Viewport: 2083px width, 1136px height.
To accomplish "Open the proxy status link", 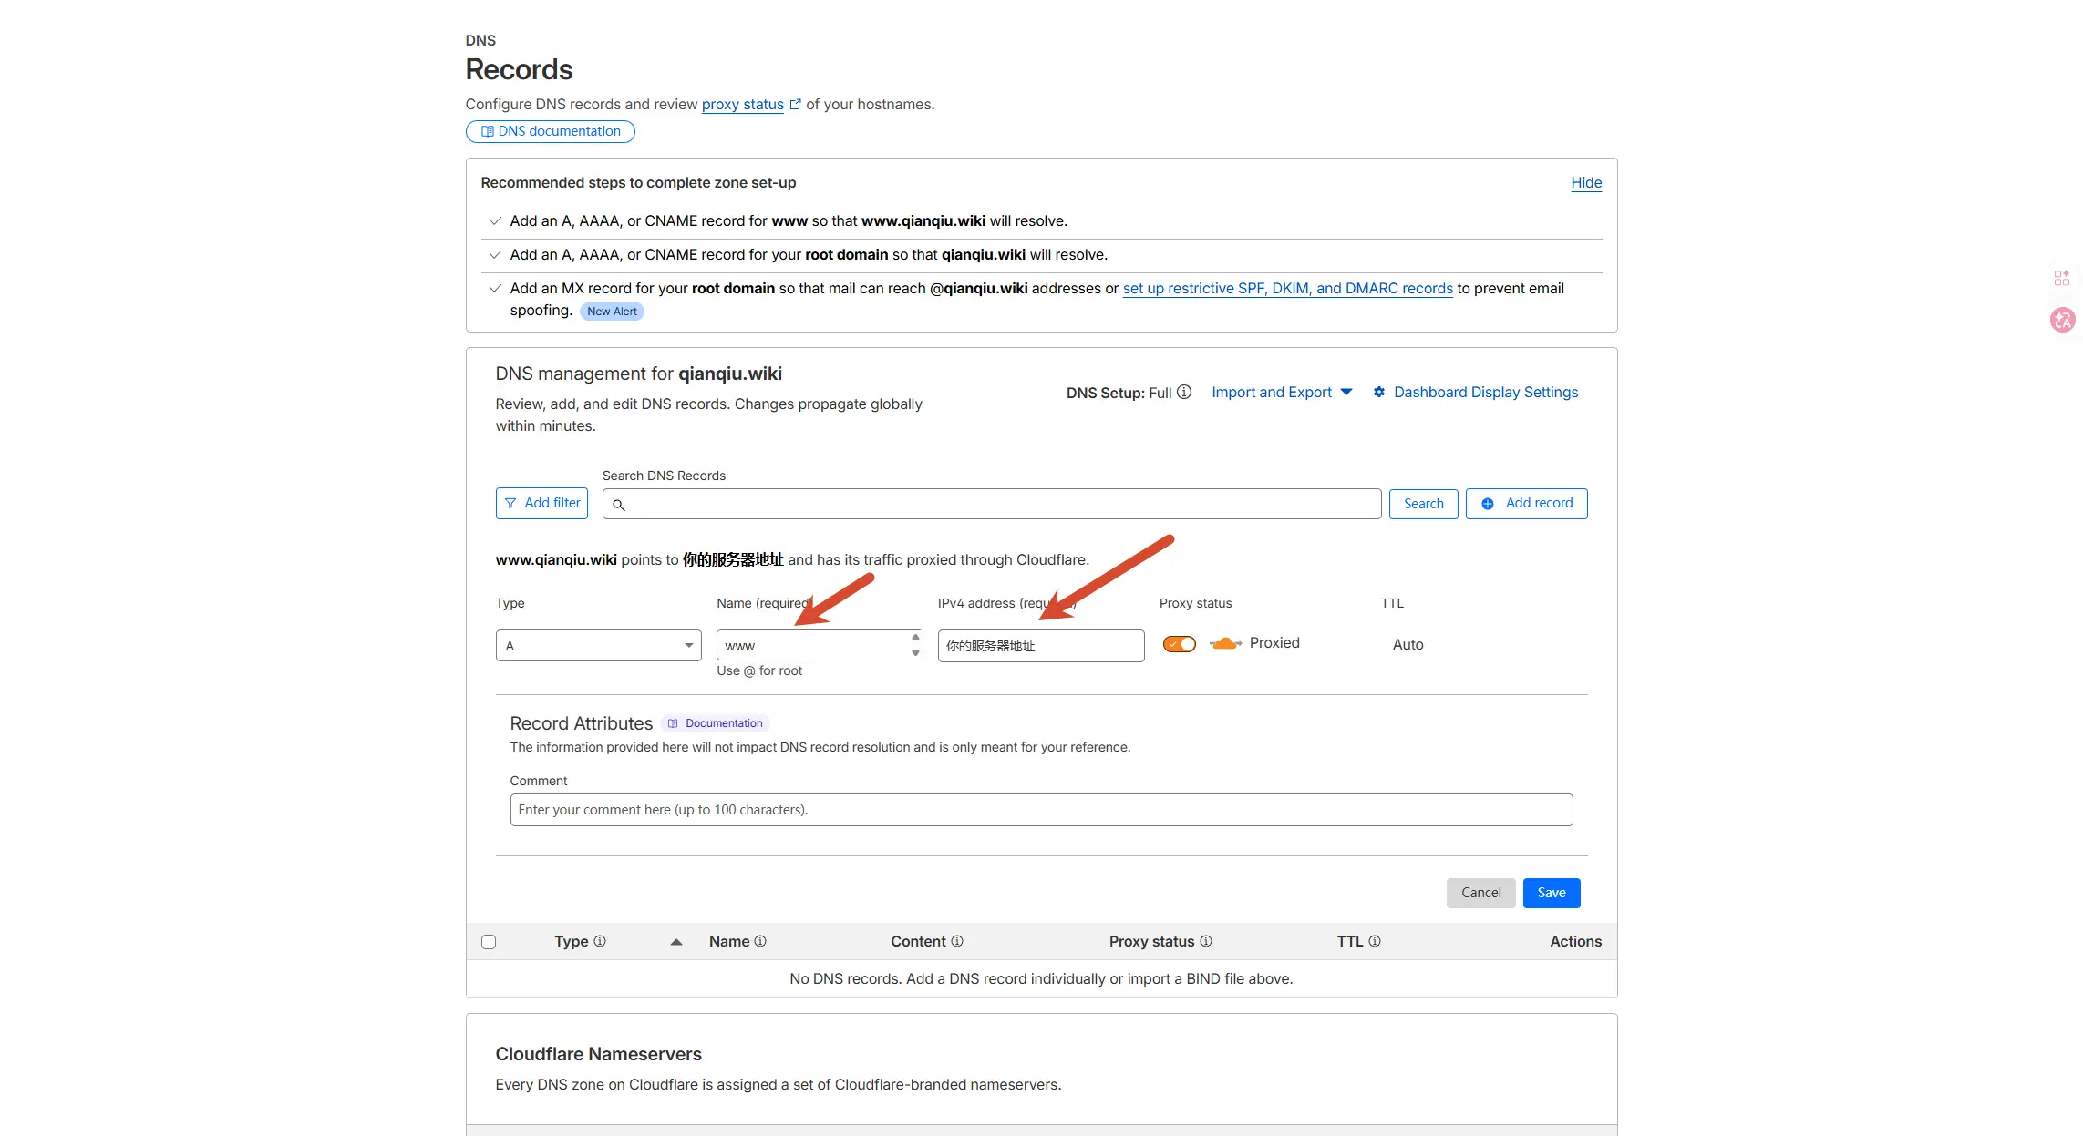I will 742,104.
